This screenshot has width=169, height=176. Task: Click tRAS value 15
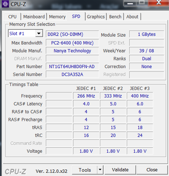113,127
